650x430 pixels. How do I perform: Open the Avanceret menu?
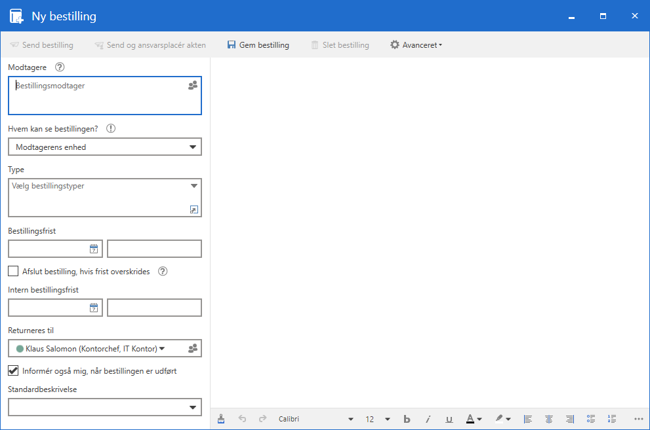tap(416, 45)
